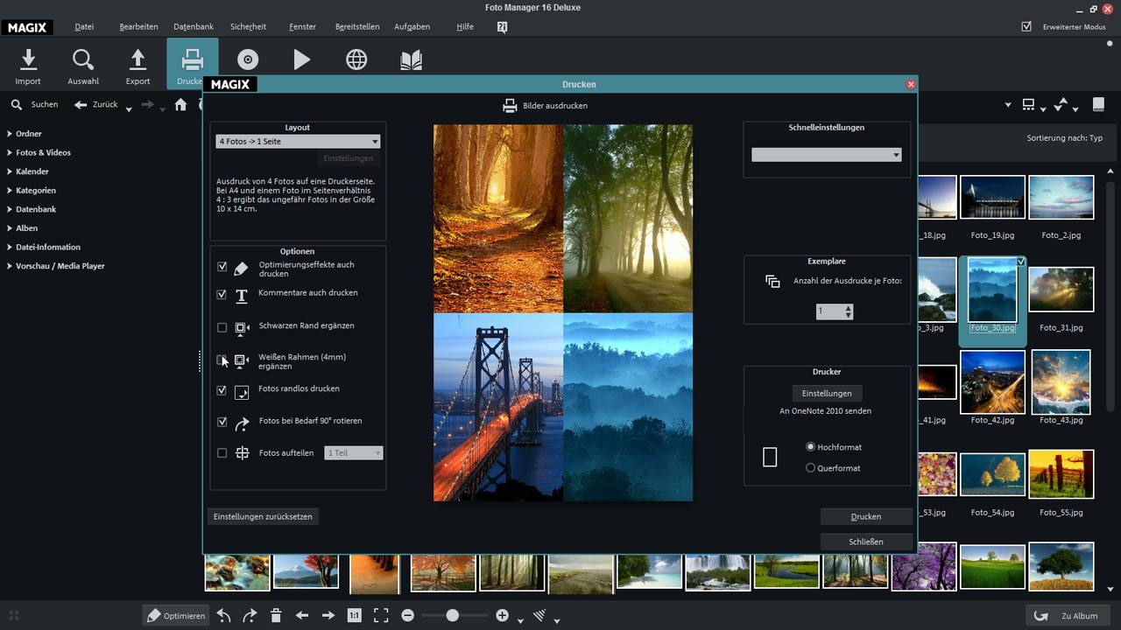Viewport: 1121px width, 630px height.
Task: Open the Schnelleinstellungen dropdown
Action: 825,154
